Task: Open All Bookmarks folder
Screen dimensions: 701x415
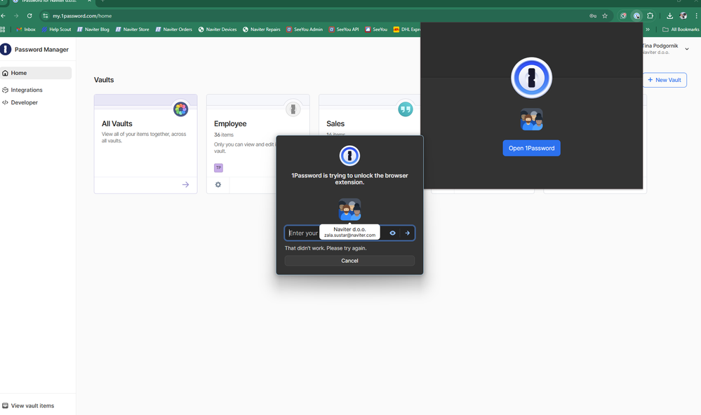Action: pyautogui.click(x=681, y=29)
